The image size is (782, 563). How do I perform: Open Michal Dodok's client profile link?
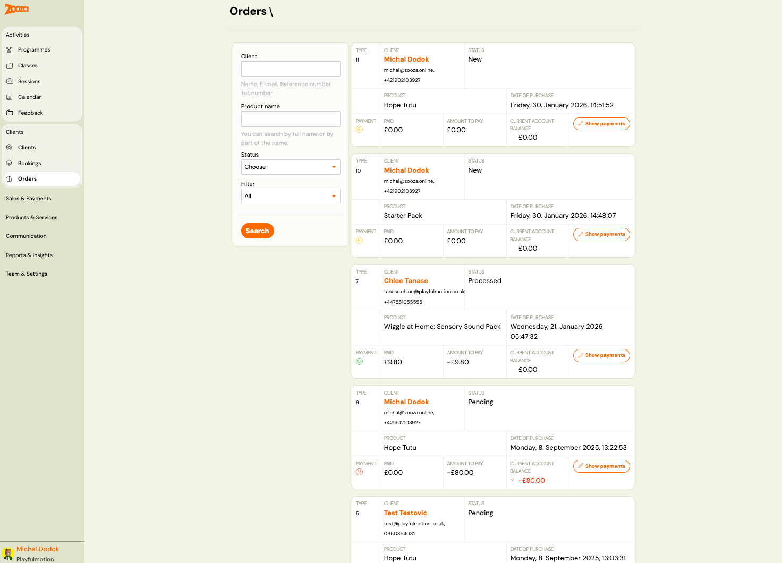(406, 59)
